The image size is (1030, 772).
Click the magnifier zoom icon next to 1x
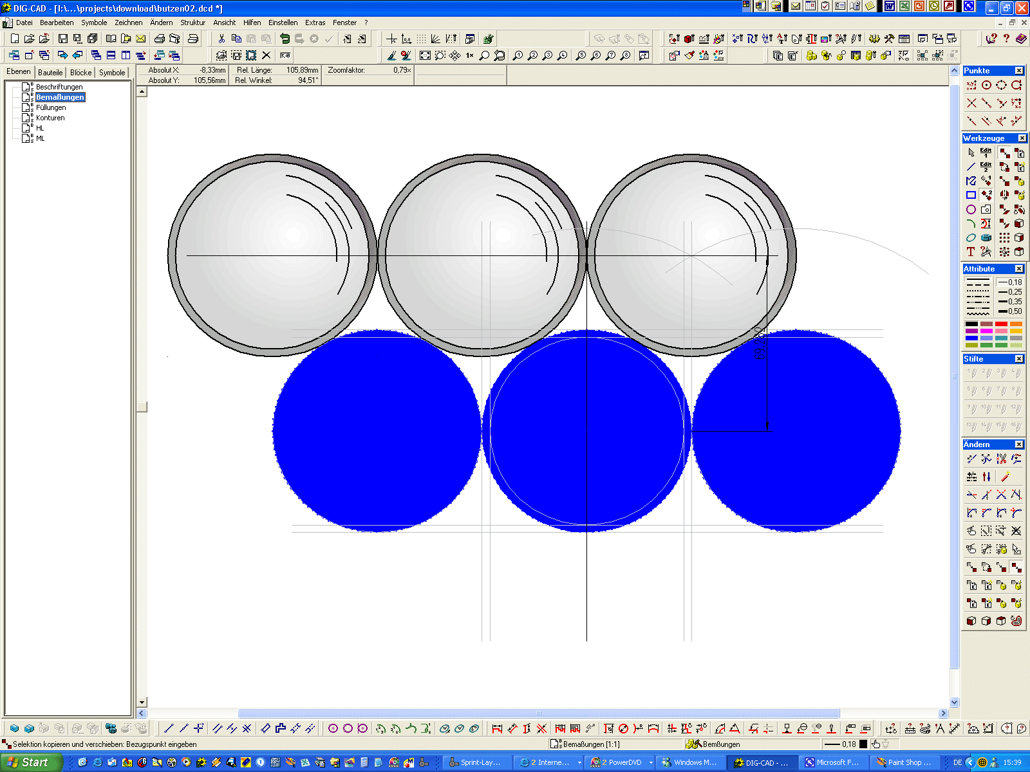[485, 55]
